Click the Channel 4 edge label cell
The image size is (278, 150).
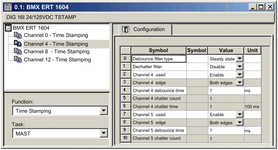pos(159,83)
